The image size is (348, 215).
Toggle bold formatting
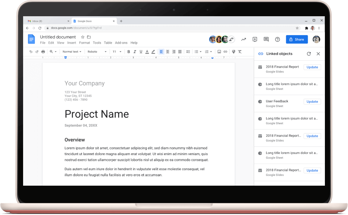pyautogui.click(x=129, y=52)
